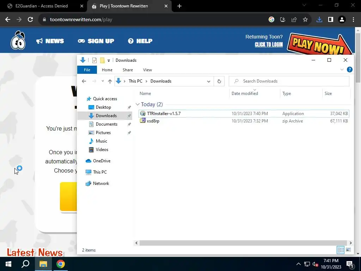This screenshot has height=271, width=361.
Task: Open the Home ribbon tab
Action: click(x=107, y=70)
